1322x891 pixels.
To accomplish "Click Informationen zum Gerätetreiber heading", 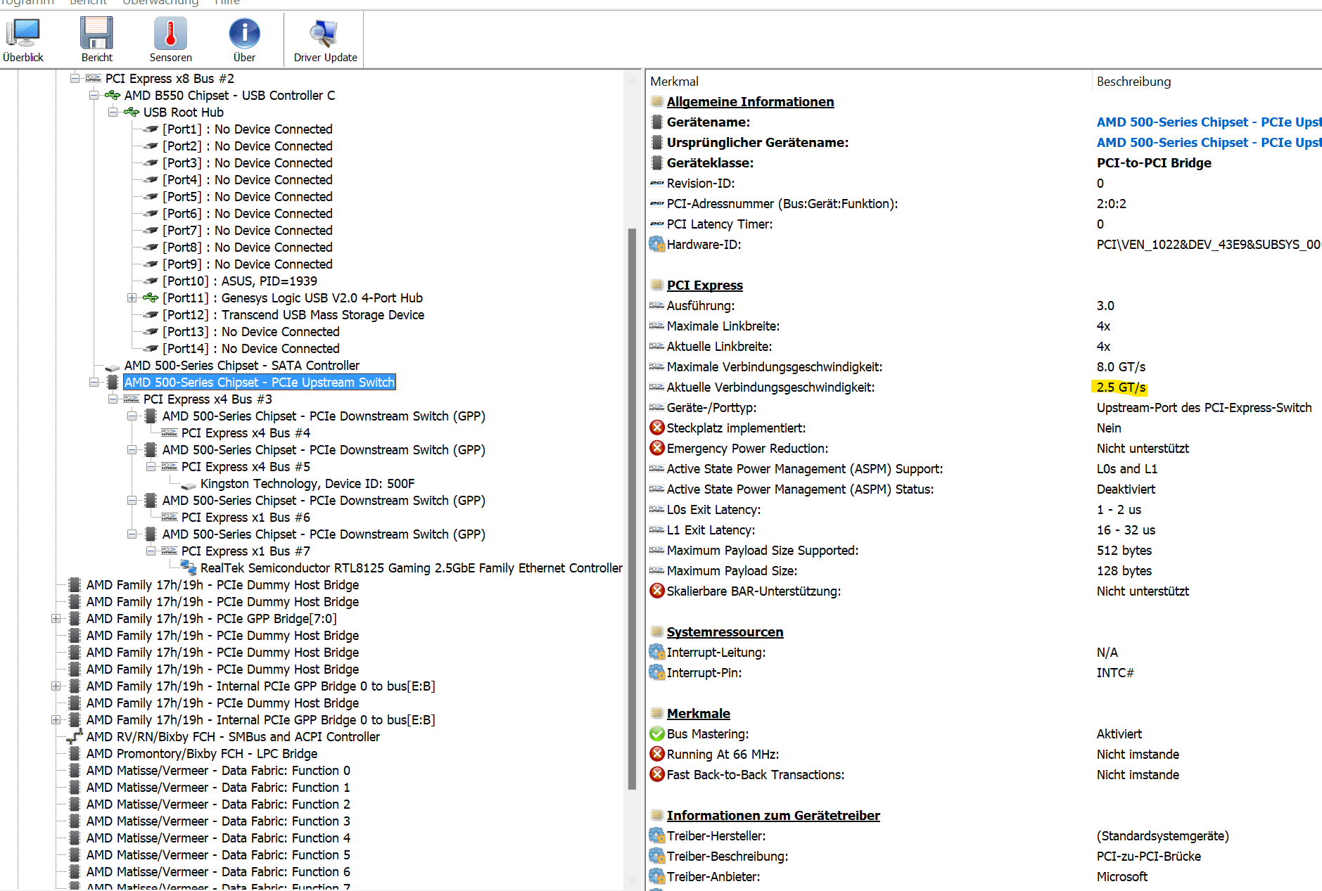I will point(773,815).
